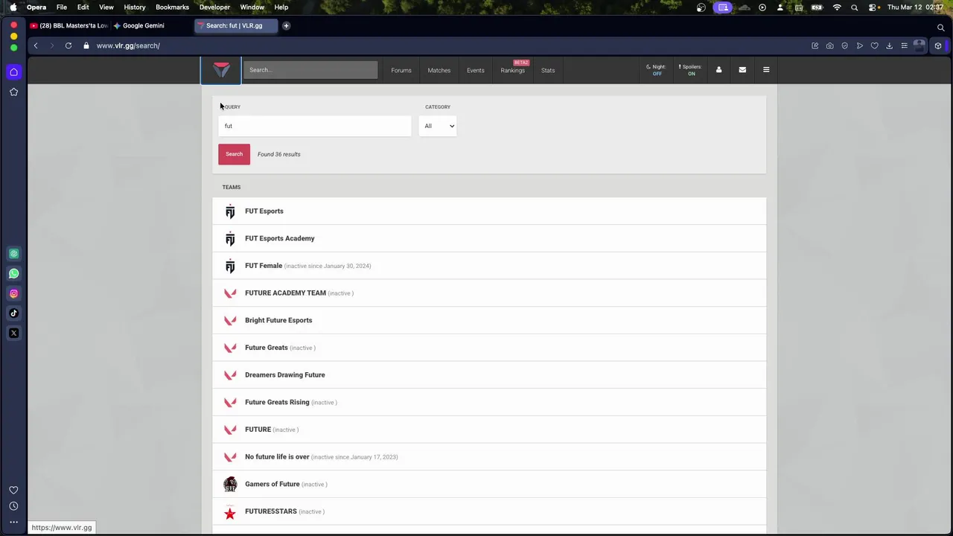Open Instagram in the Opera sidebar
953x536 pixels.
coord(13,293)
